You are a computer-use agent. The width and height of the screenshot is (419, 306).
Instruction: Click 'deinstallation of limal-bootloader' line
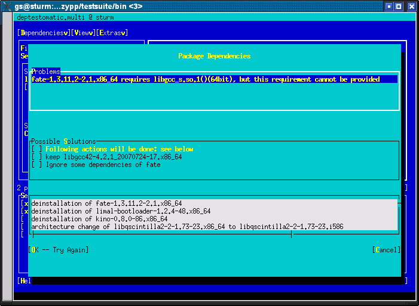click(x=215, y=211)
